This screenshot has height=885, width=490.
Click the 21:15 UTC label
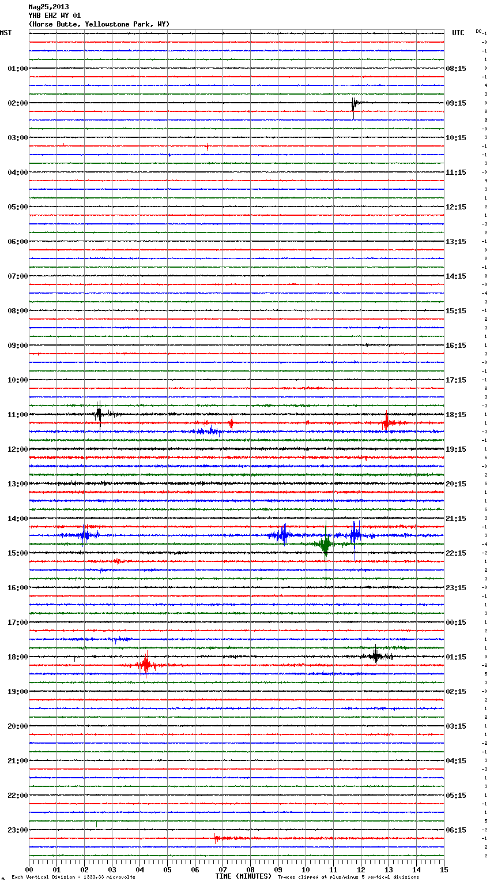(456, 519)
